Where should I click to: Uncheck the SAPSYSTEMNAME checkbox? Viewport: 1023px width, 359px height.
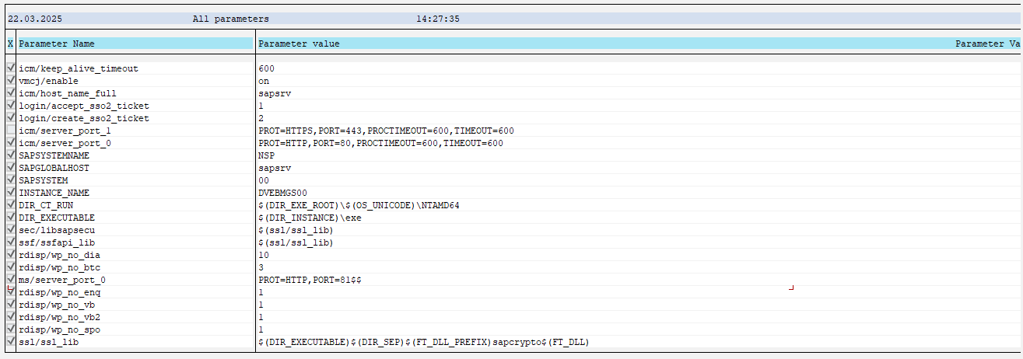(11, 155)
